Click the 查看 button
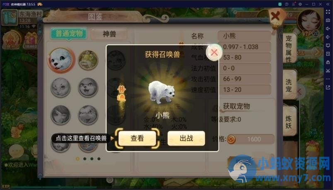This screenshot has width=333, height=190. point(137,138)
